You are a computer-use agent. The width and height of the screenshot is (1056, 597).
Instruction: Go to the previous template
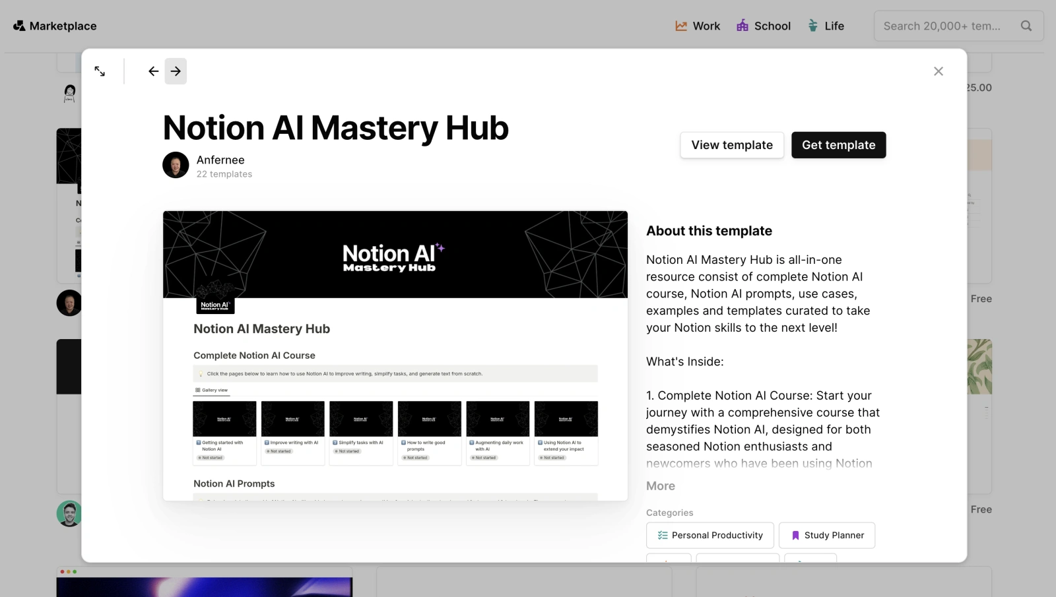coord(153,71)
